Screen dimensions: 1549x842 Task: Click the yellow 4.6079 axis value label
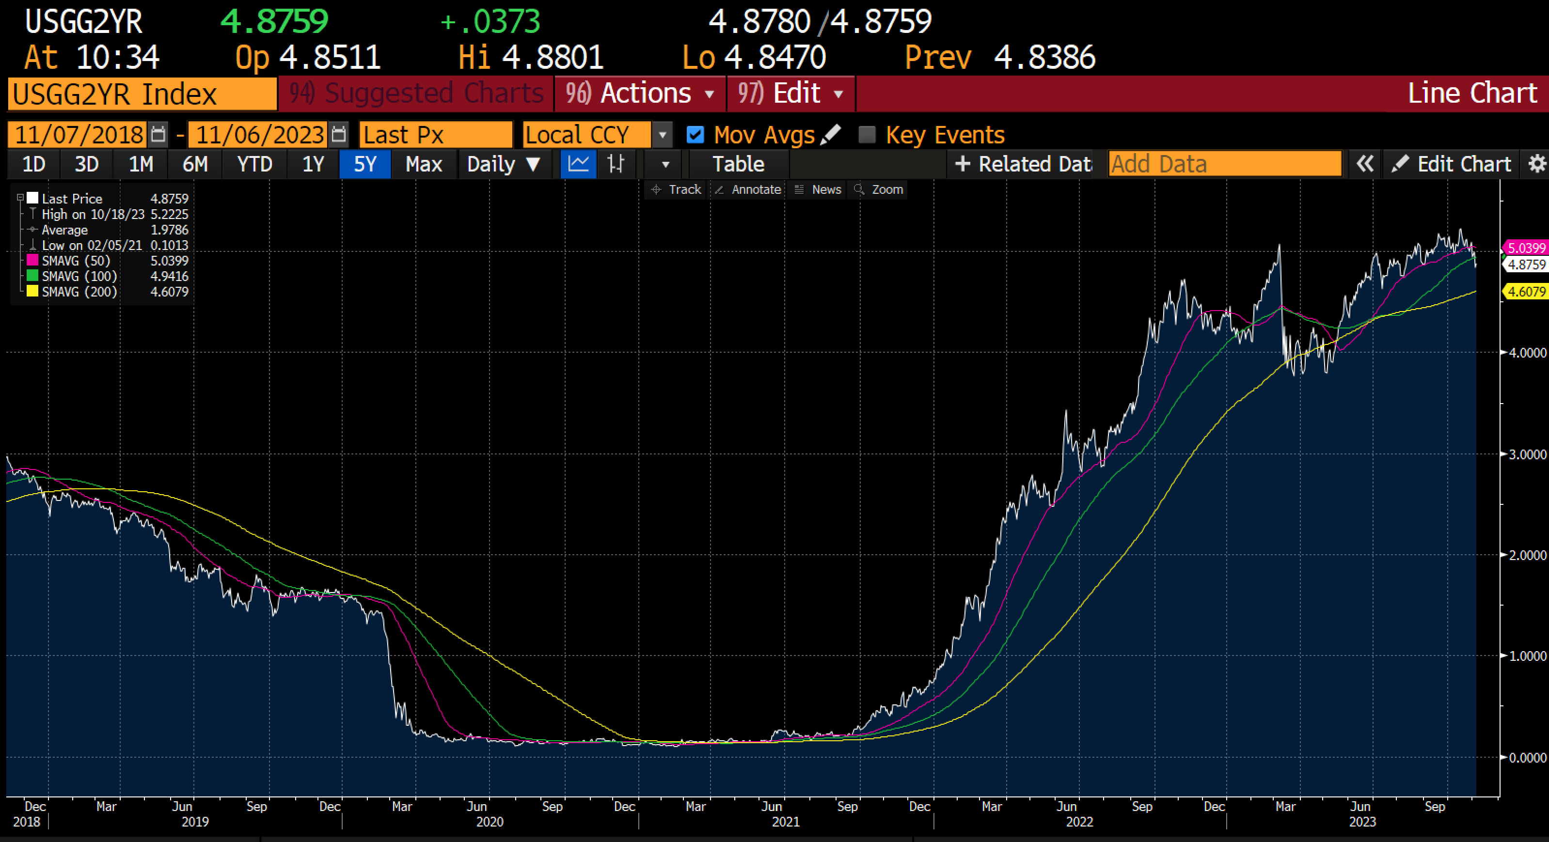click(x=1526, y=292)
